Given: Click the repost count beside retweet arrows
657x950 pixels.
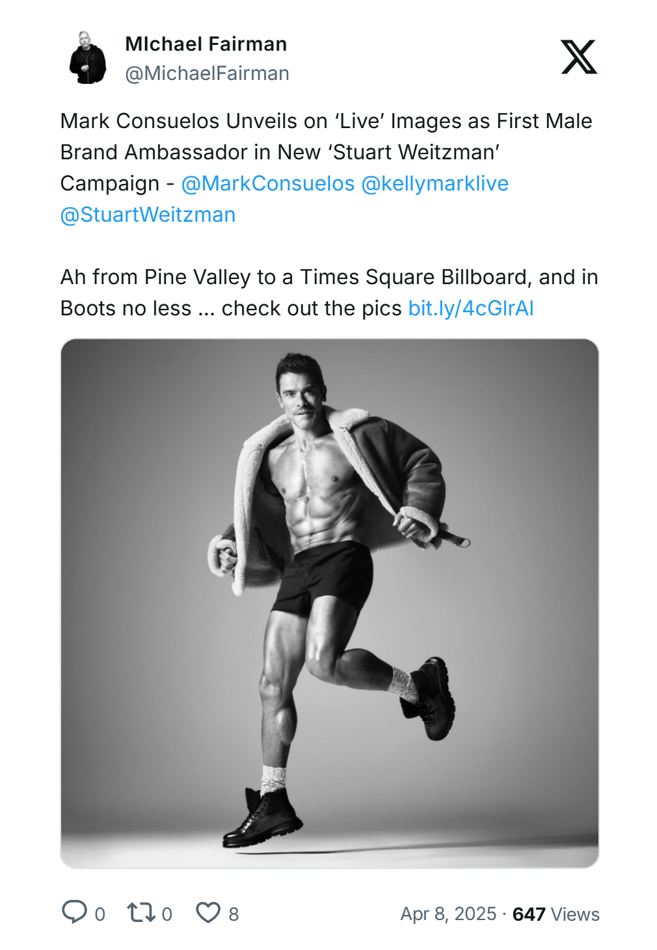Looking at the screenshot, I should (x=167, y=914).
